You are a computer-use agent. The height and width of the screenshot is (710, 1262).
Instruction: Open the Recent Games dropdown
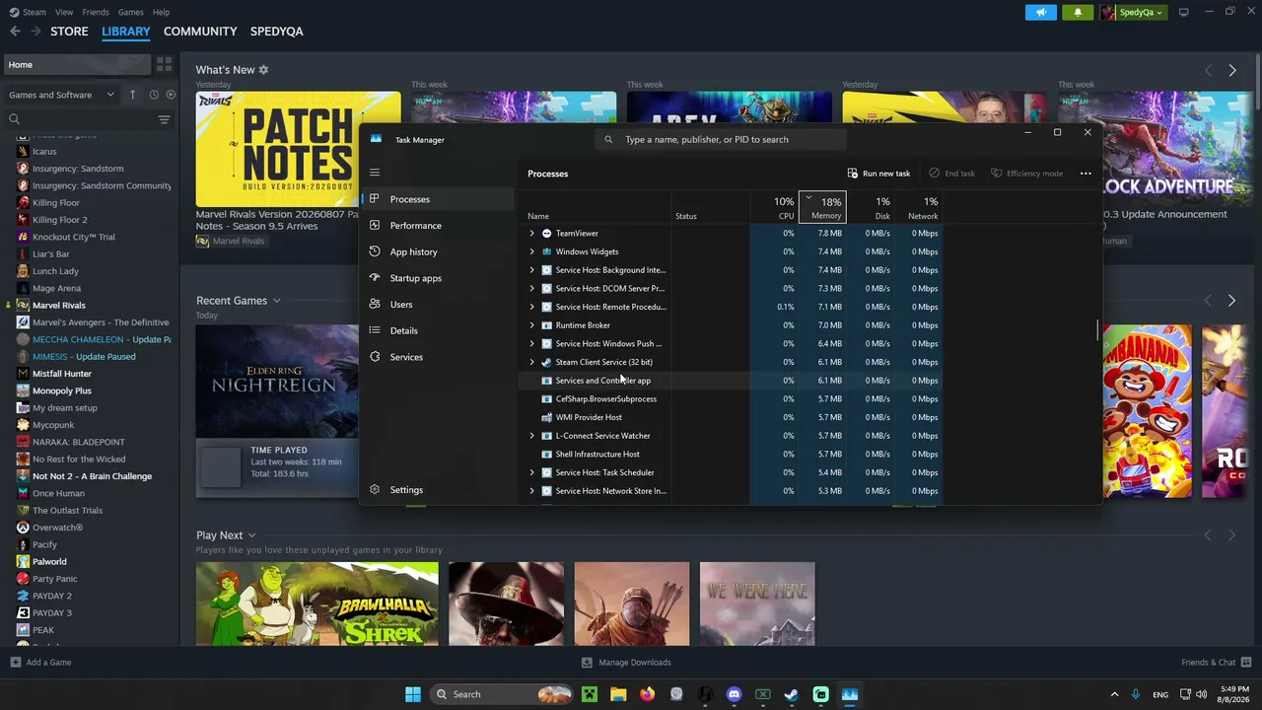coord(239,301)
